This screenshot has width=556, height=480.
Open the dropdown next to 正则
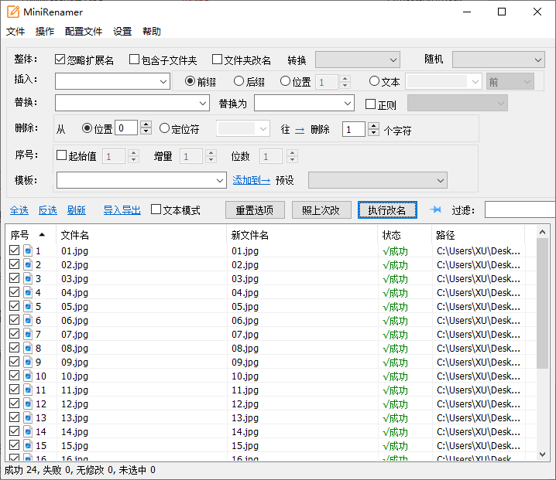click(458, 103)
